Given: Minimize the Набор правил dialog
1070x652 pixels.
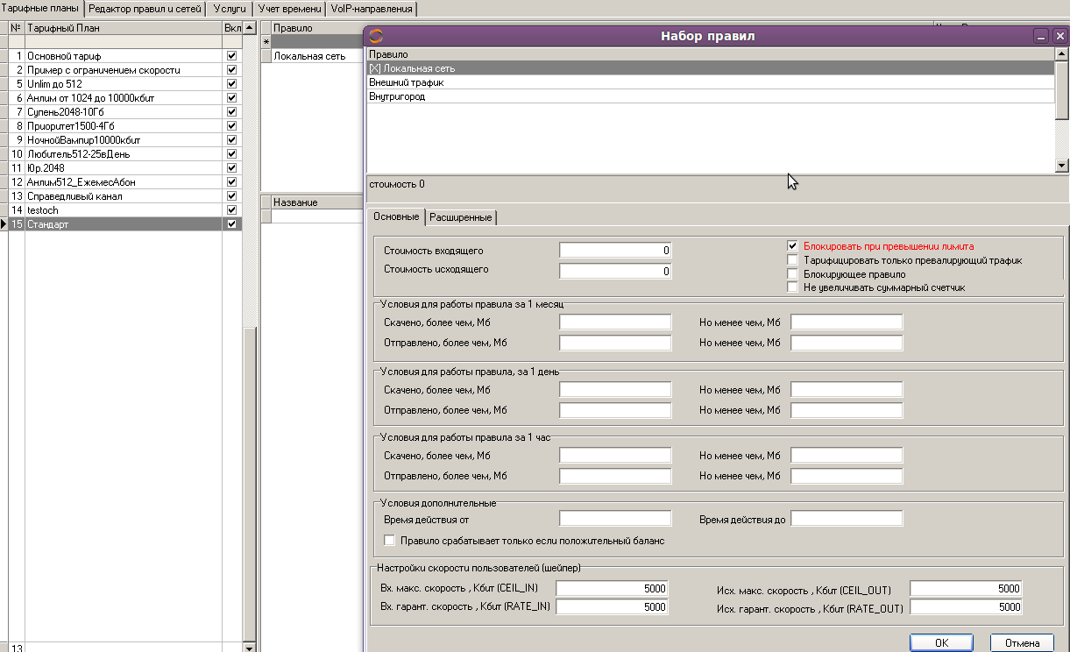Looking at the screenshot, I should (x=1041, y=36).
